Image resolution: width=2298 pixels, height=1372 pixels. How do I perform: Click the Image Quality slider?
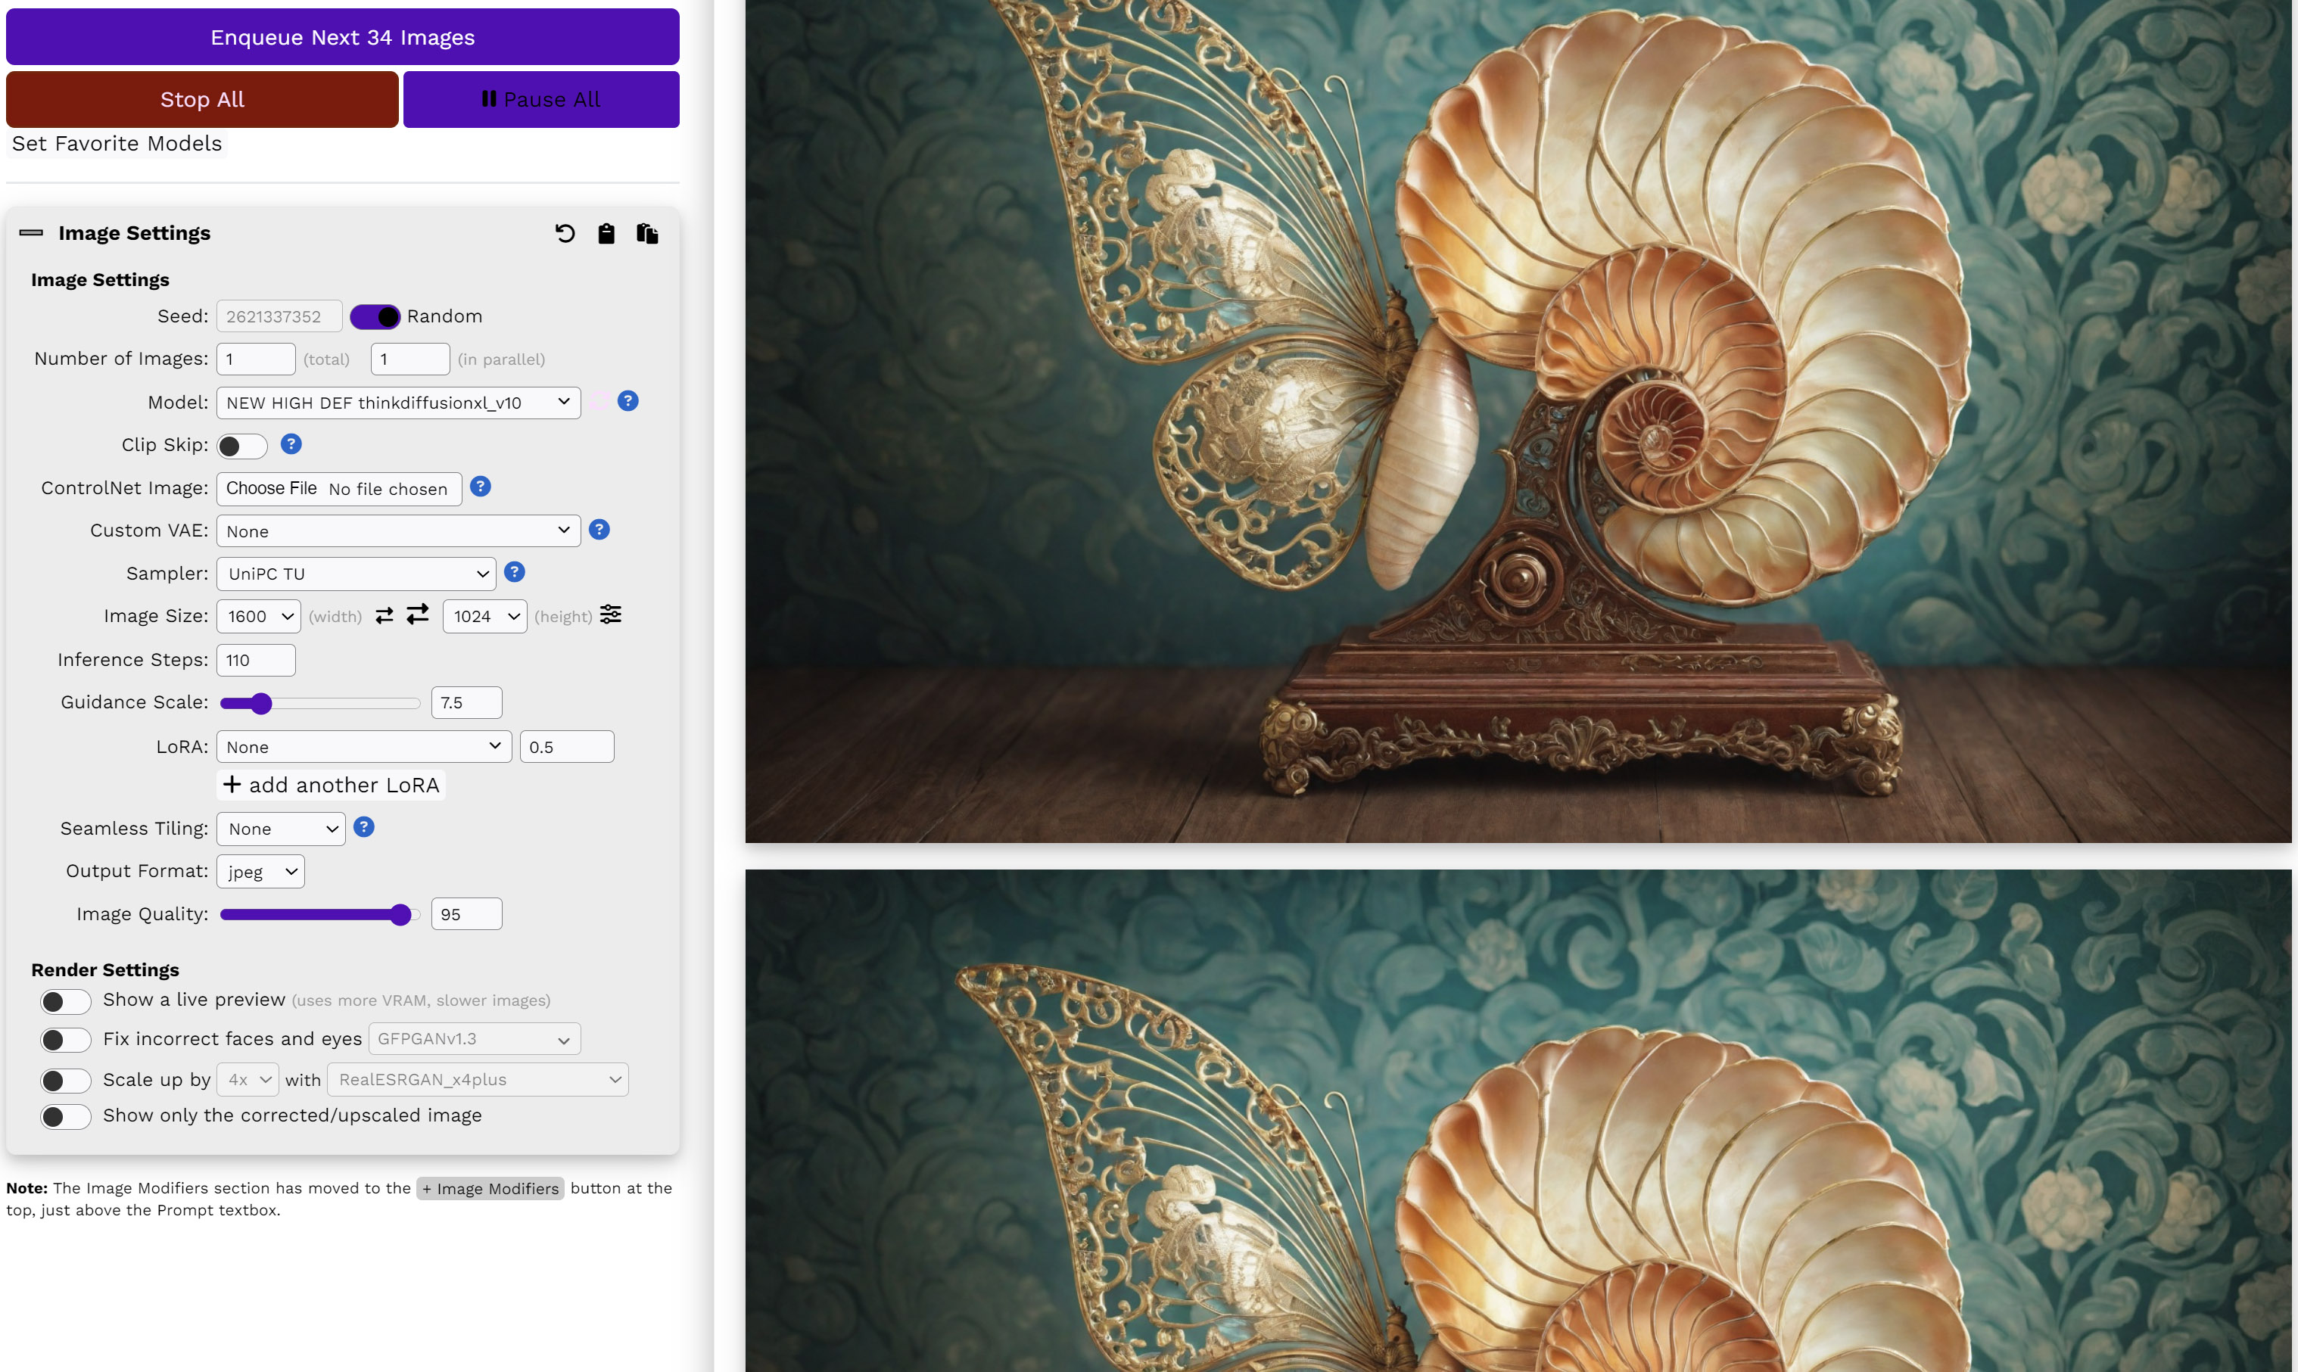pyautogui.click(x=320, y=914)
